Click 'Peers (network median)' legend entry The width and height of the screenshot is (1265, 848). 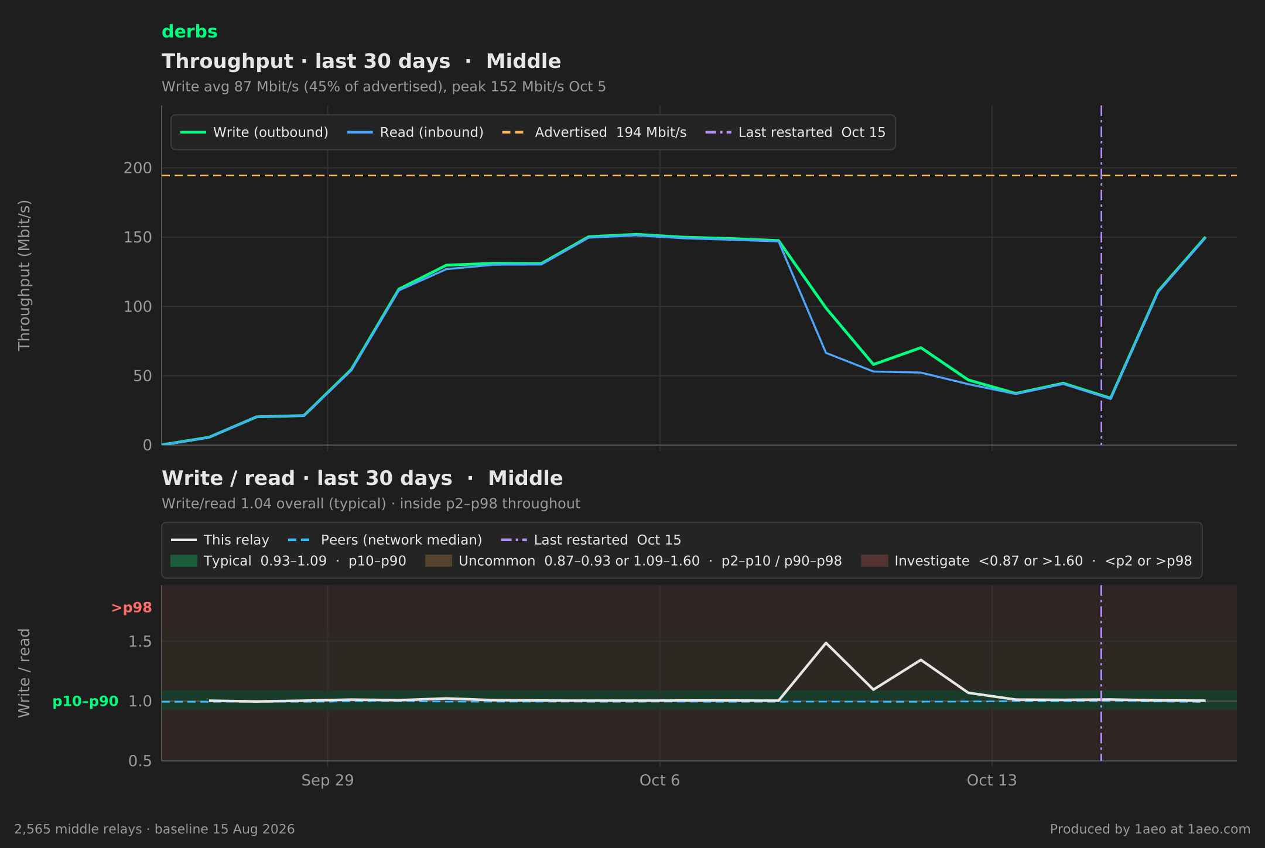tap(385, 540)
